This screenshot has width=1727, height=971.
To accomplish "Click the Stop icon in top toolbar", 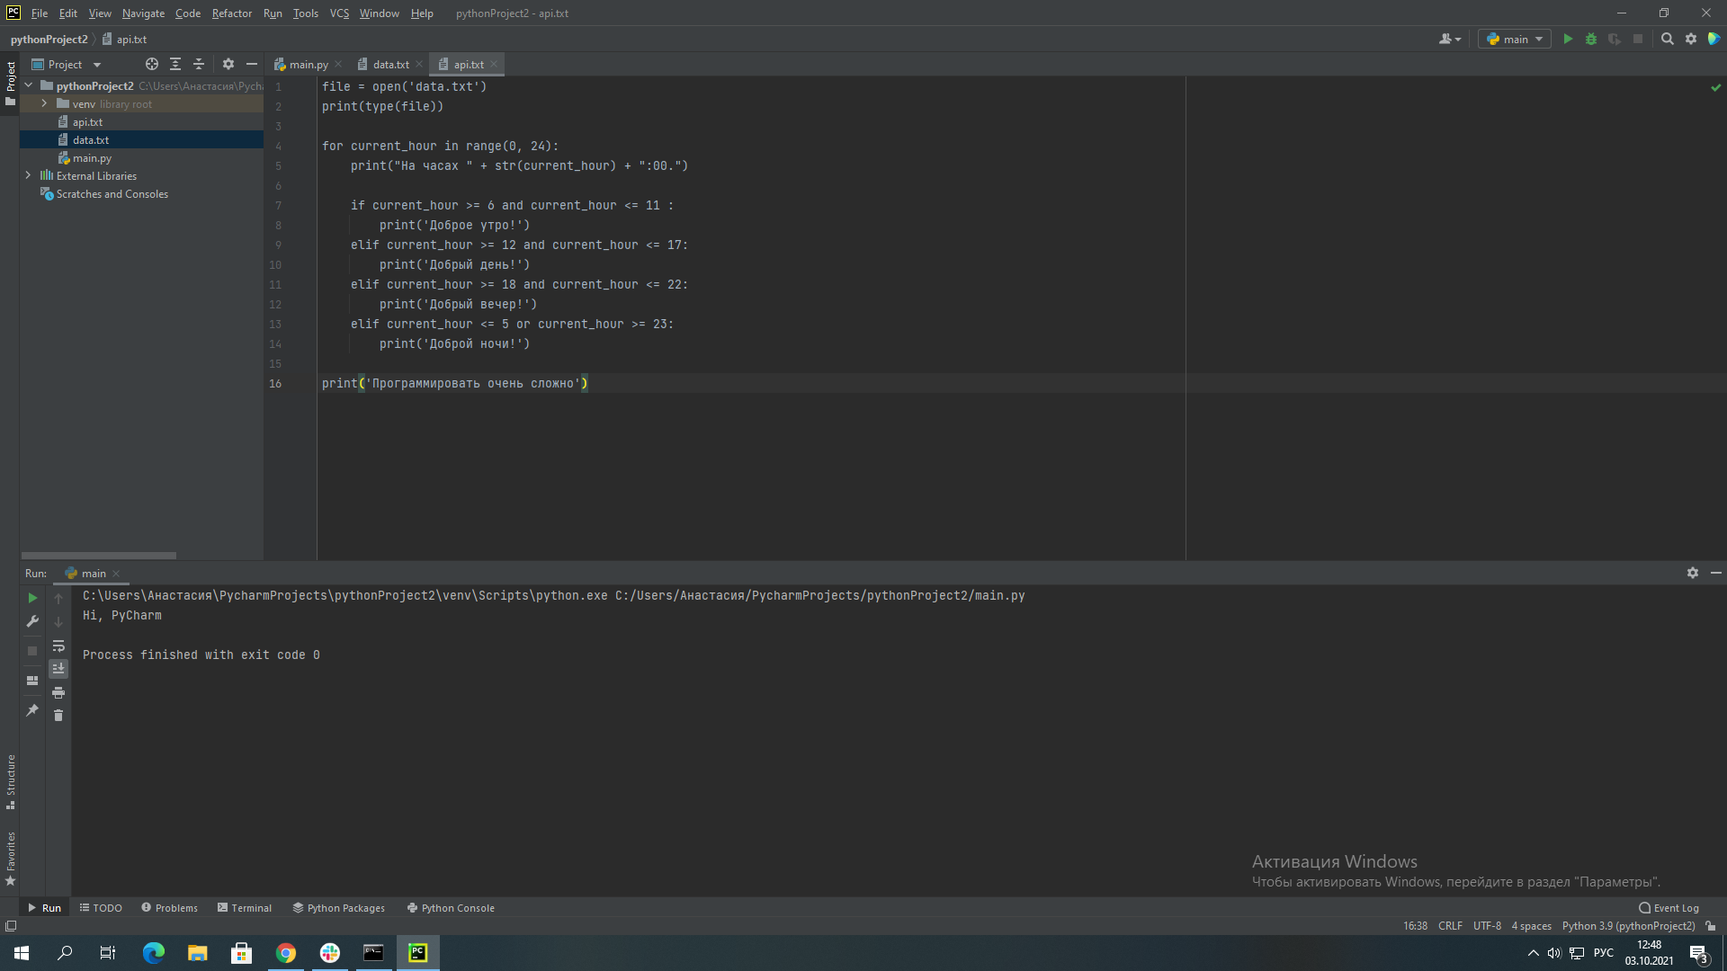I will coord(1638,40).
